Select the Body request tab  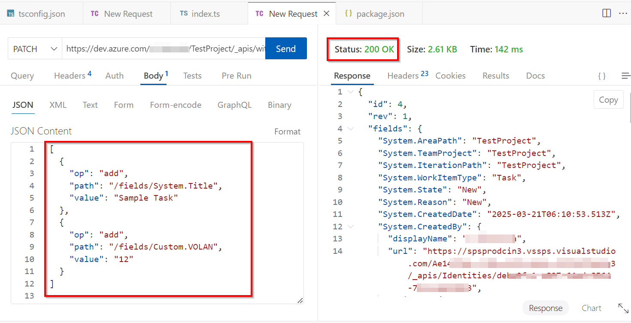[156, 76]
